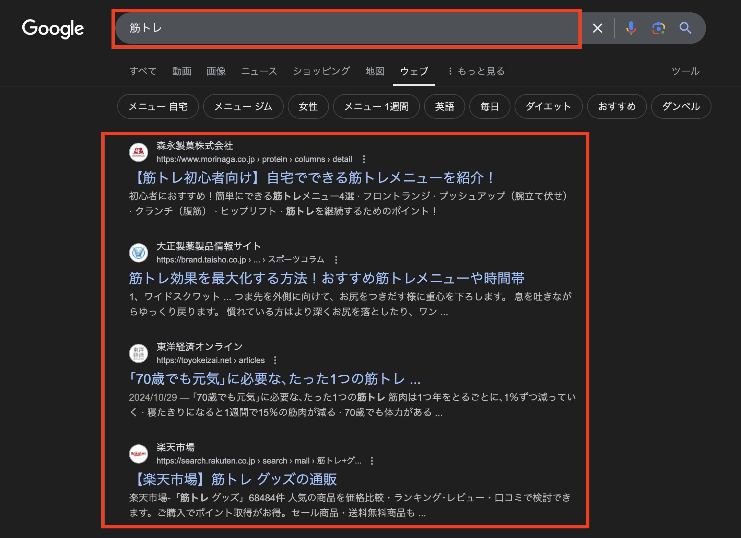Switch to the 地図 tab
Image resolution: width=741 pixels, height=538 pixels.
tap(375, 71)
